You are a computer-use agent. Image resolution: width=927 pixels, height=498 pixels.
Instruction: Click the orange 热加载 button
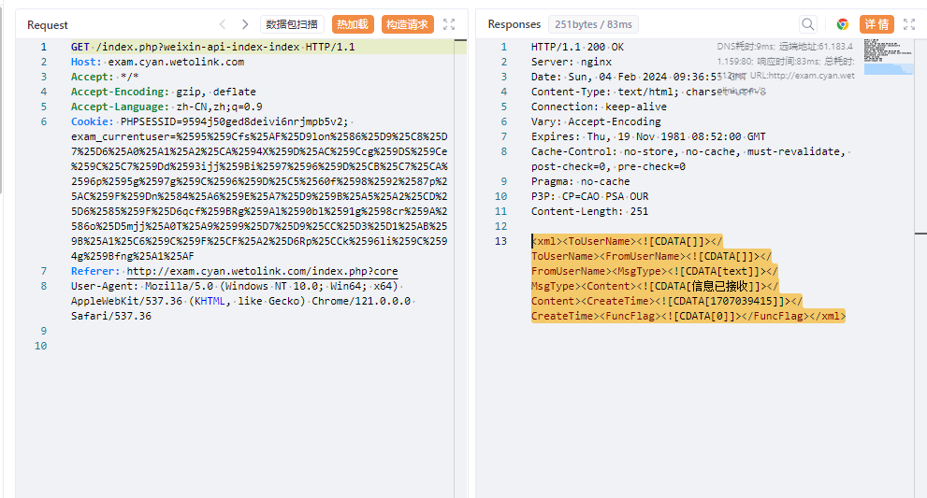(x=353, y=24)
